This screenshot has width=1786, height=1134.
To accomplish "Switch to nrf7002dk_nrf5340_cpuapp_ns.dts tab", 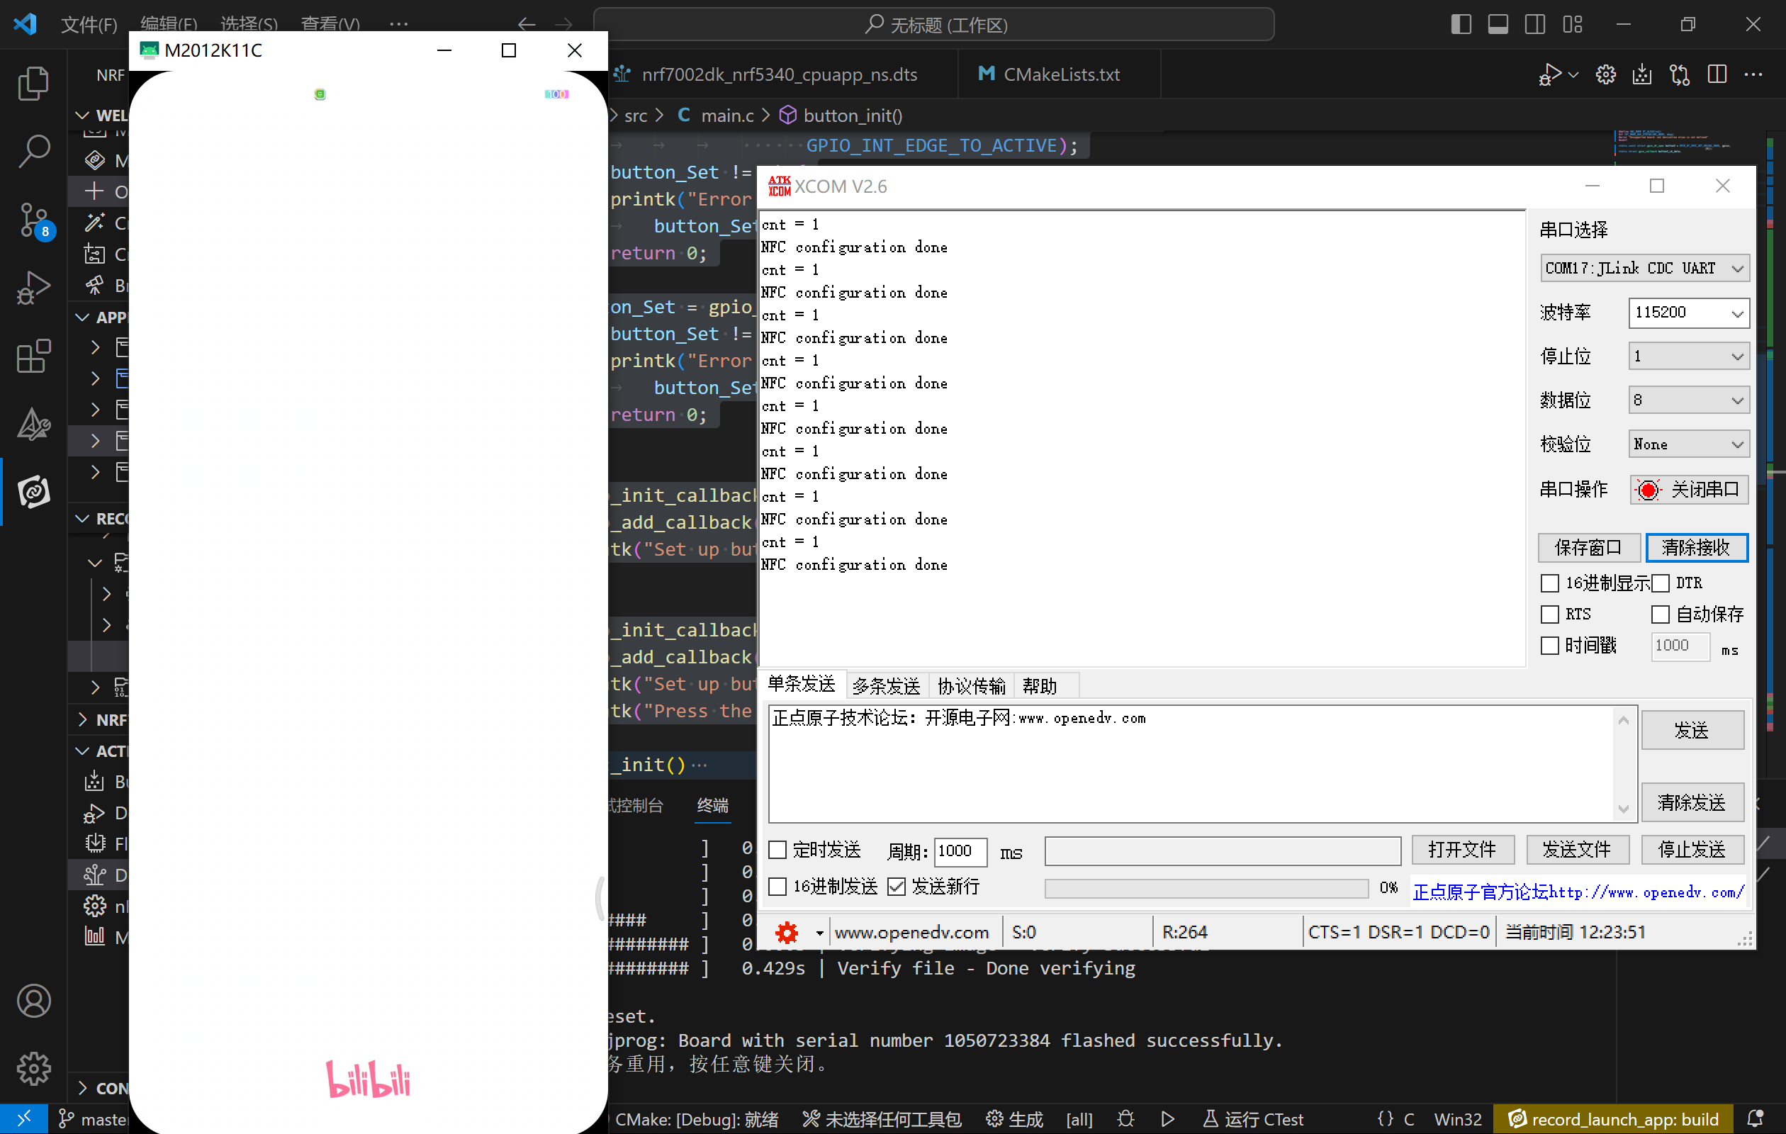I will point(779,74).
